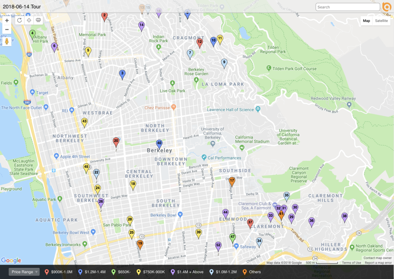The height and width of the screenshot is (279, 394).
Task: Click yellow property pin 45
Action: 86,168
